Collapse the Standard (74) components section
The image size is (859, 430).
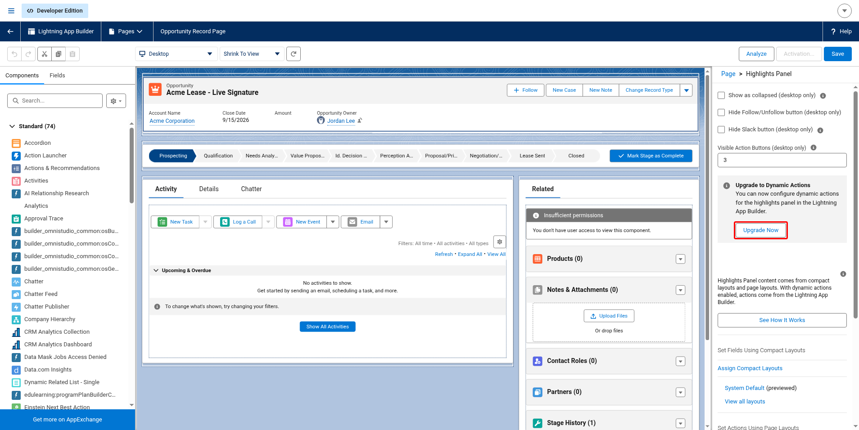[12, 126]
